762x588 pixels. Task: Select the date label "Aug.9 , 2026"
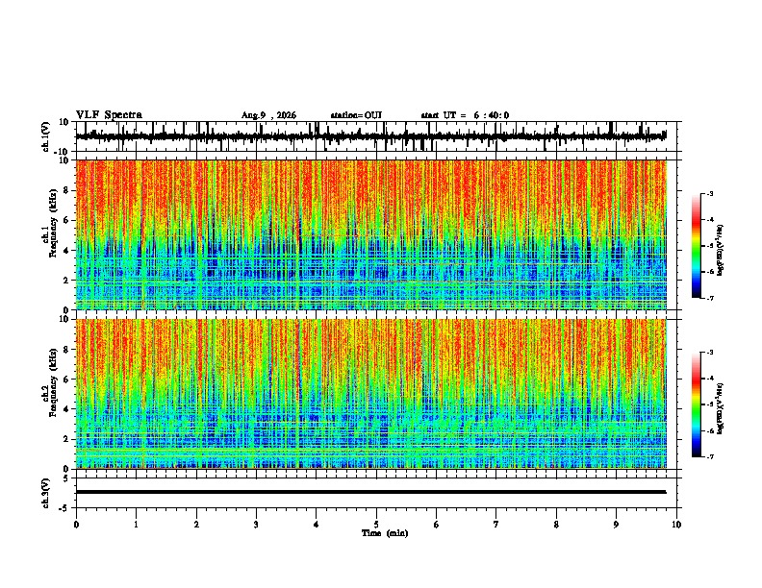click(268, 115)
